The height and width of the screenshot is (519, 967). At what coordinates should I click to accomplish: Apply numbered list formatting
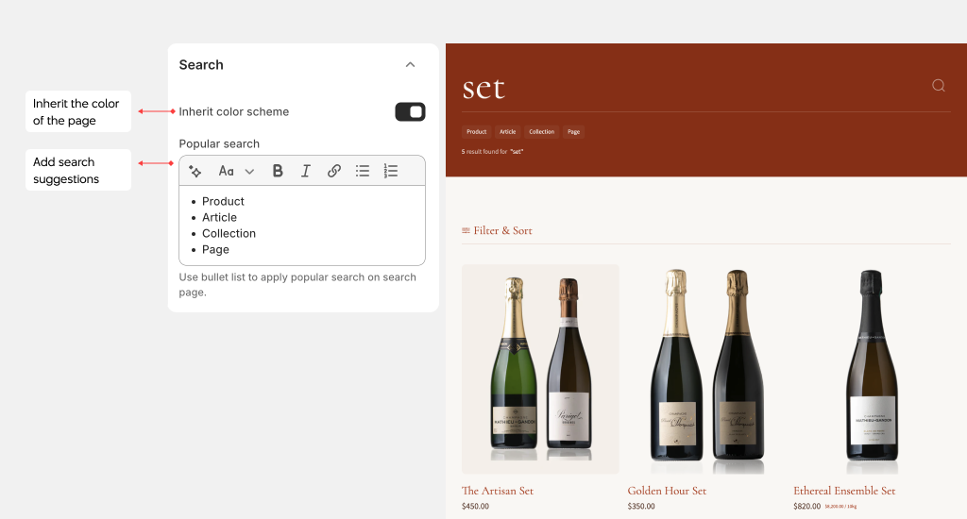point(391,171)
